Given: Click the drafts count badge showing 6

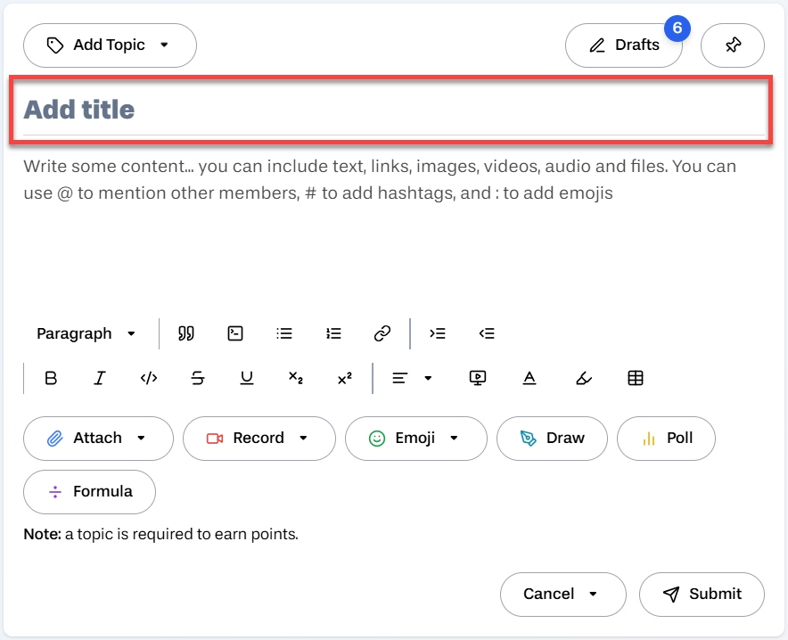Looking at the screenshot, I should [677, 29].
